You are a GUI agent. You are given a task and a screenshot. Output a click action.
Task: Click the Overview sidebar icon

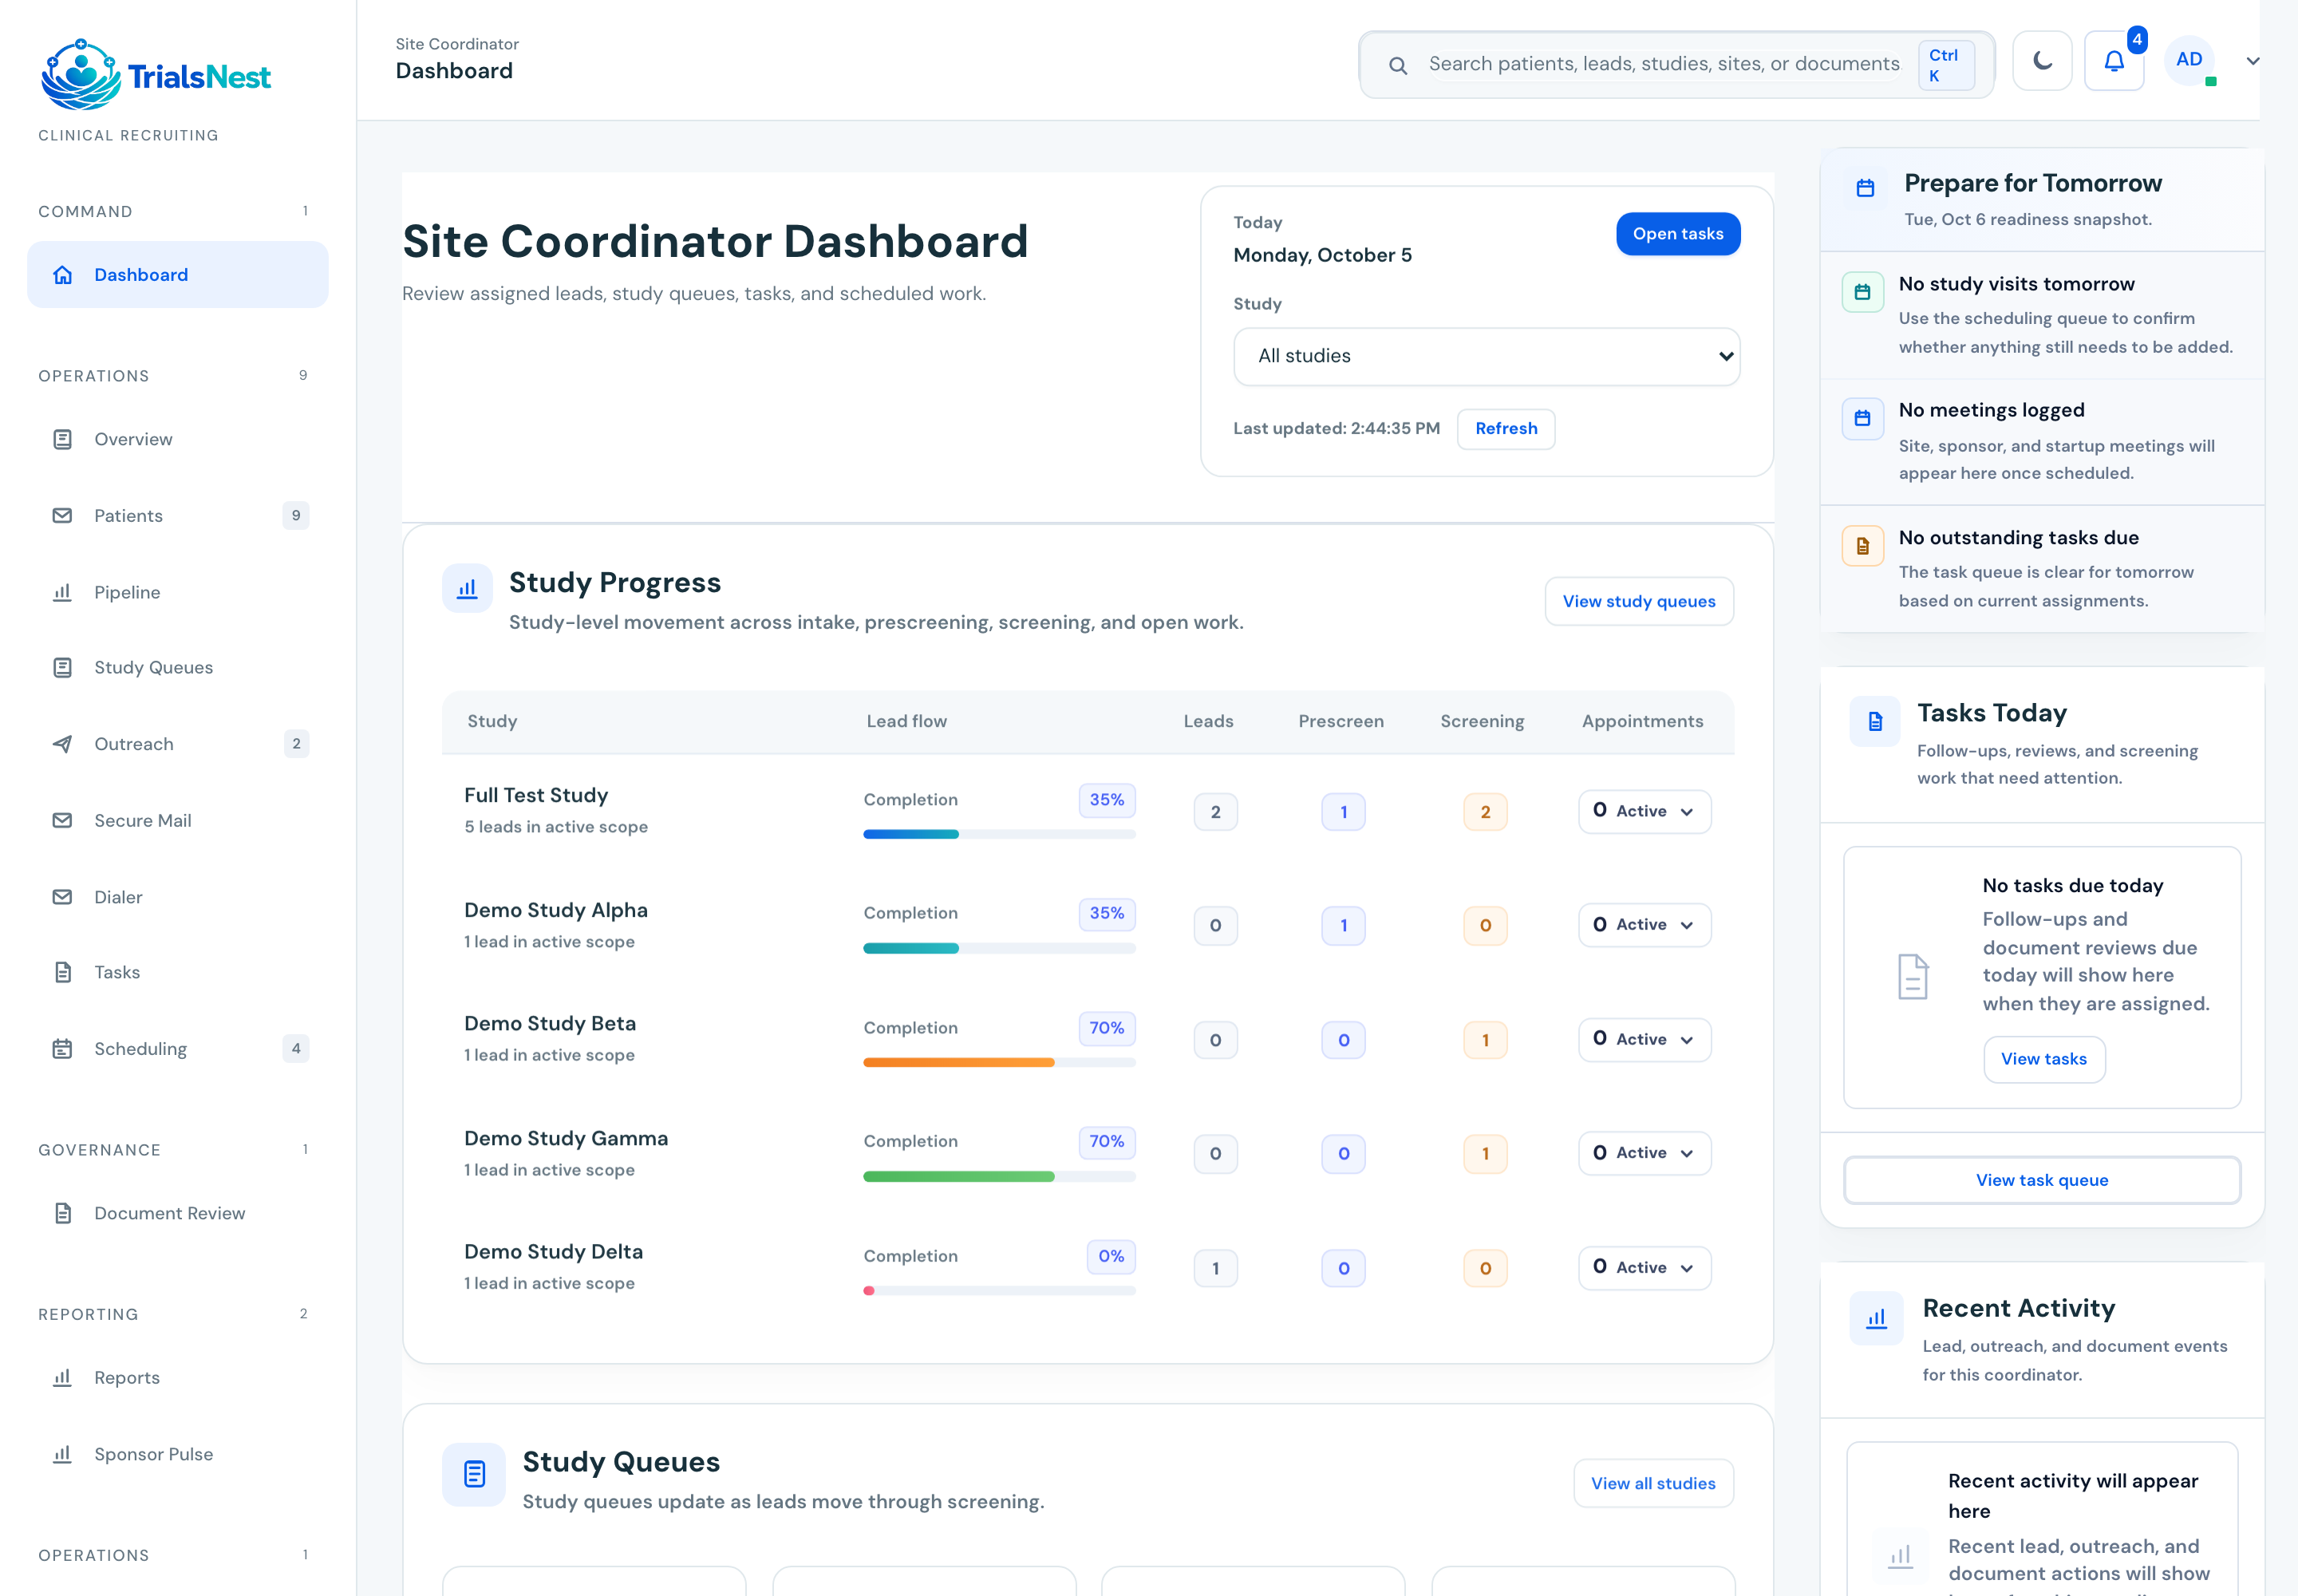[x=62, y=439]
